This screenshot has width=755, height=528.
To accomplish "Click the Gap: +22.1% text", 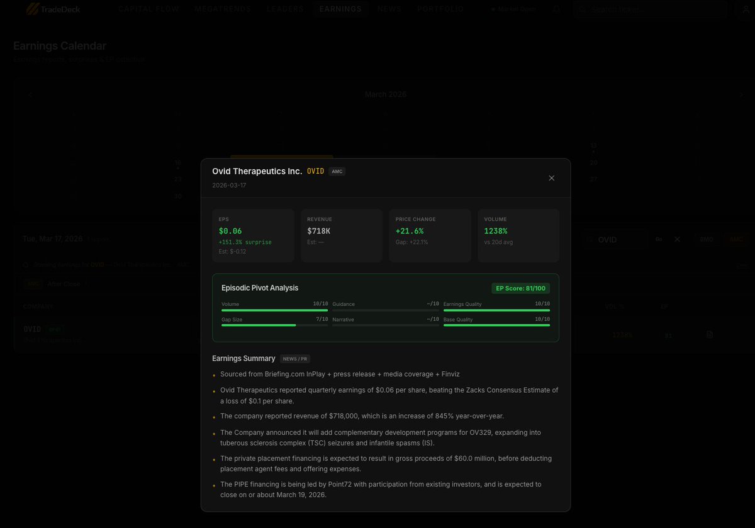I will tap(411, 242).
